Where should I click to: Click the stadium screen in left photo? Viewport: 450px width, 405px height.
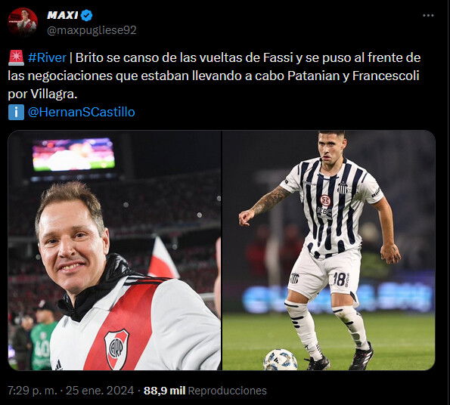(x=73, y=154)
